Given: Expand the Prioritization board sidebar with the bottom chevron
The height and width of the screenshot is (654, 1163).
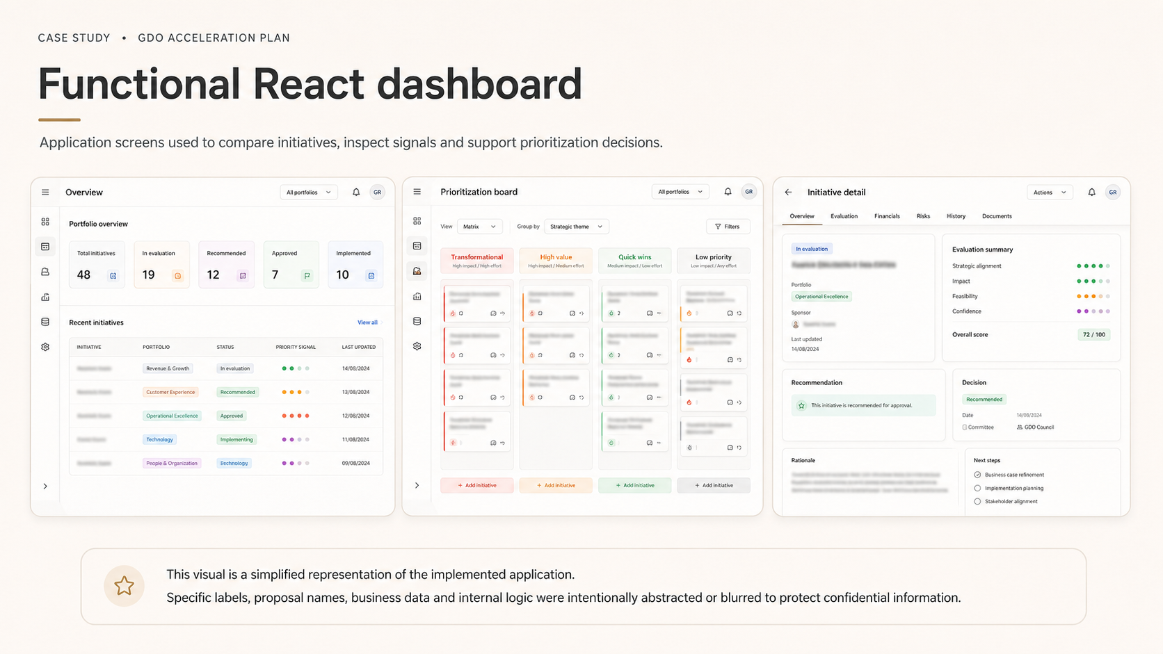Looking at the screenshot, I should pos(417,485).
